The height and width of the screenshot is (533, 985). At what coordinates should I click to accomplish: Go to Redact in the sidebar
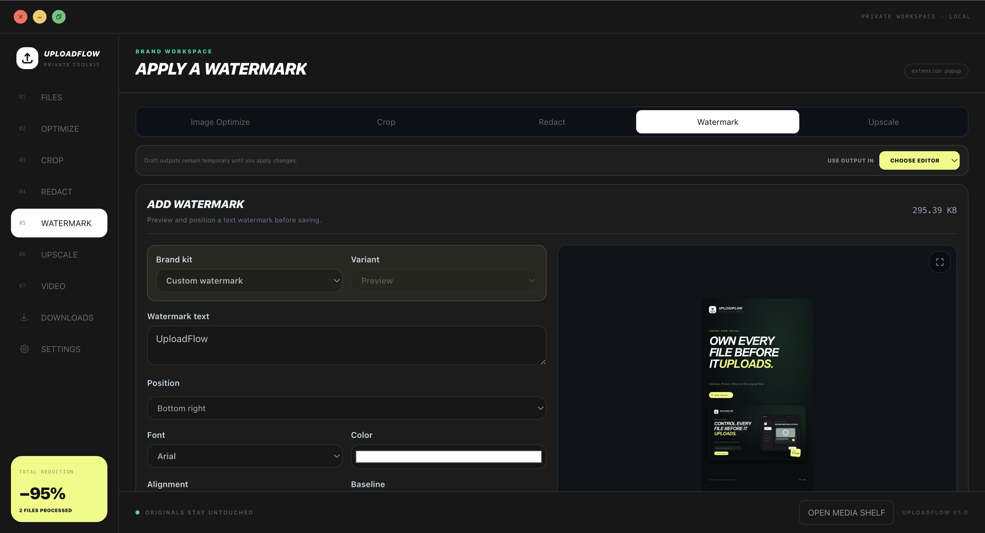(x=59, y=192)
